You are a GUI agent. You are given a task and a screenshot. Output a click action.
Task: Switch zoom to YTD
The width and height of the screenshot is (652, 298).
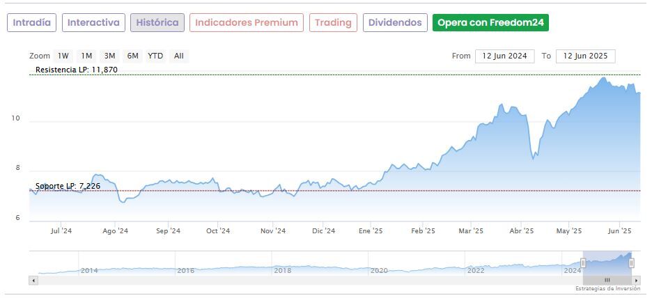(x=155, y=56)
